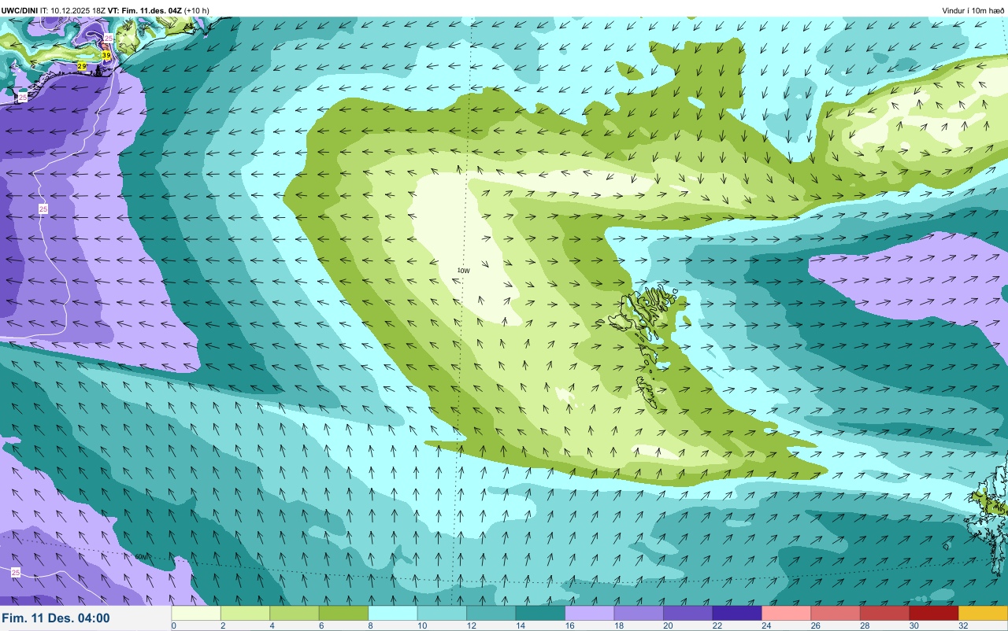Click the "UWC/DINI" model title text
Screen dimensions: 1008x631
coord(20,10)
